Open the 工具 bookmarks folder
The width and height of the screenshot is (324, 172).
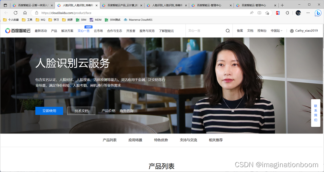coord(27,20)
